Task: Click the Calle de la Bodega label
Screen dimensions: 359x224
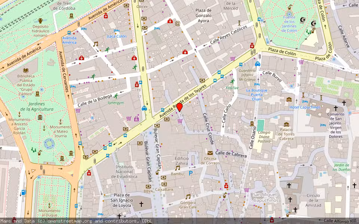Action: click(95, 100)
